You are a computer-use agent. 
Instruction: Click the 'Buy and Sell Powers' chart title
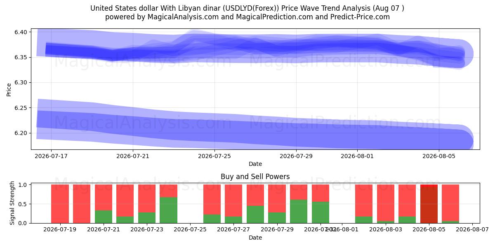point(255,177)
